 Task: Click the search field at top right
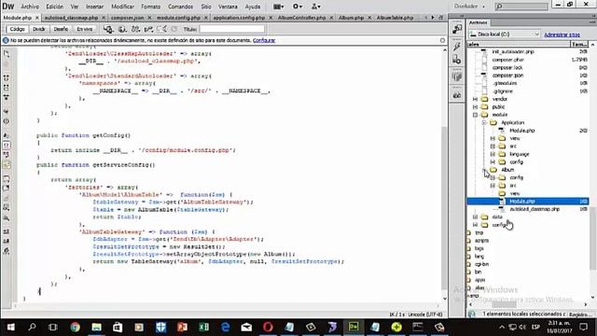521,7
